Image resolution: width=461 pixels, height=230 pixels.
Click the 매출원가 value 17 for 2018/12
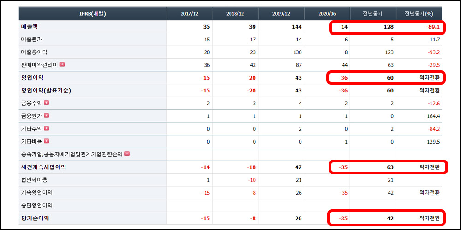pos(253,40)
